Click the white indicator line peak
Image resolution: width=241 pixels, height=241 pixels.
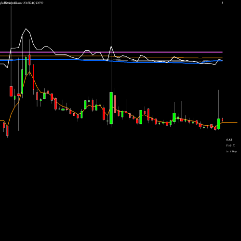tap(26, 29)
